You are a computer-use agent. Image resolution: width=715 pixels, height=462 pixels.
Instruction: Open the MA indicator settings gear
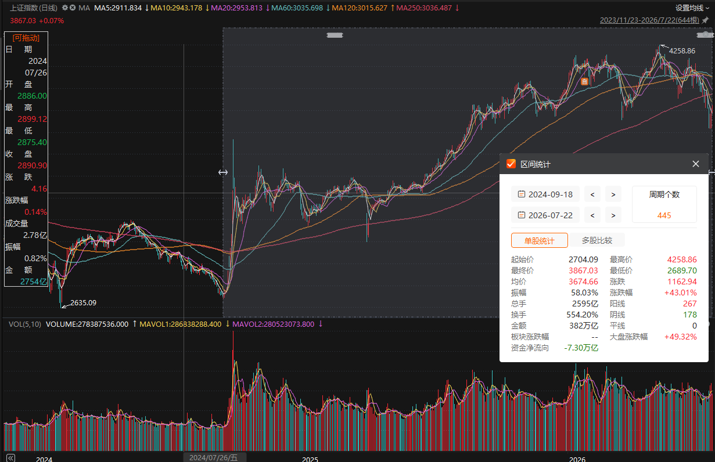coord(65,8)
